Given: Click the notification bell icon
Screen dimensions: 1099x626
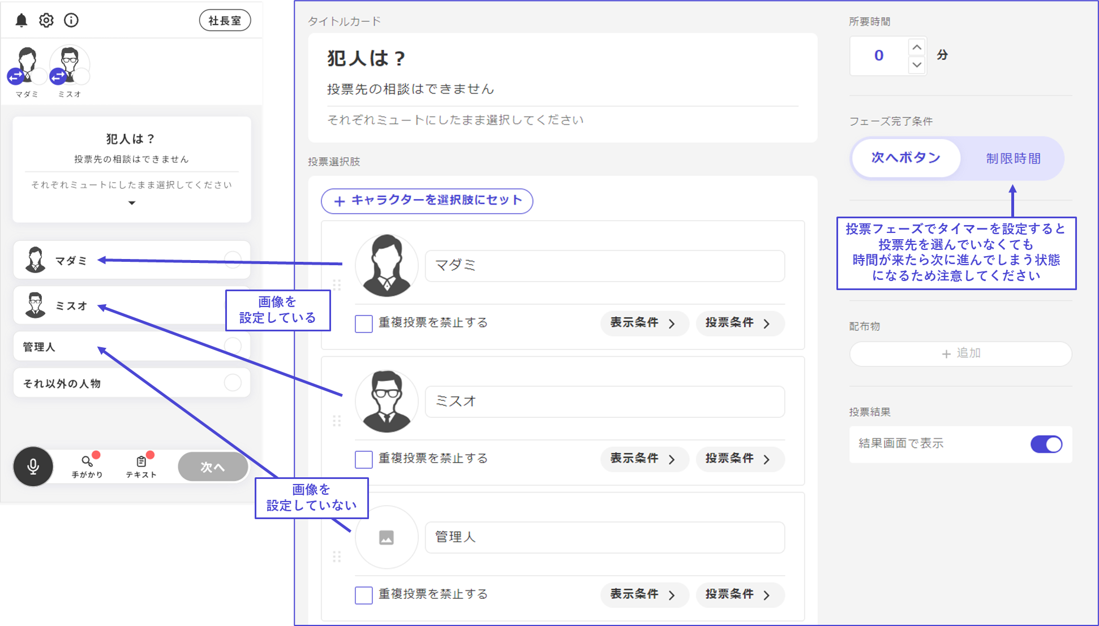Looking at the screenshot, I should tap(22, 20).
